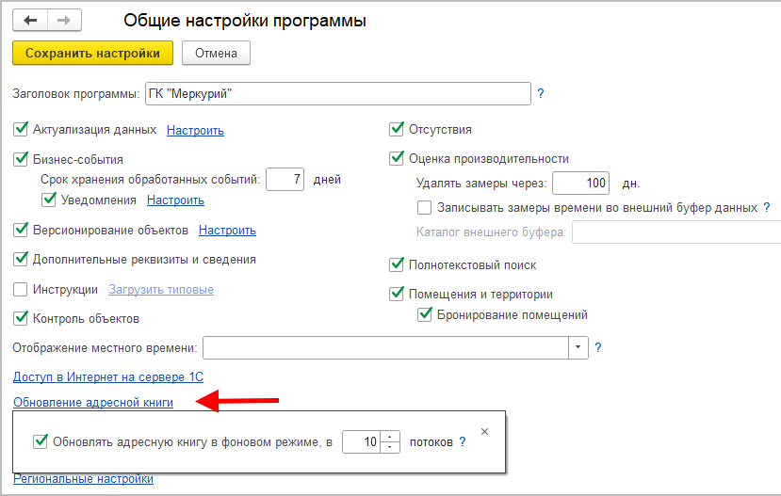Open help icon next to потоков
Viewport: 781px width, 496px height.
coord(463,441)
